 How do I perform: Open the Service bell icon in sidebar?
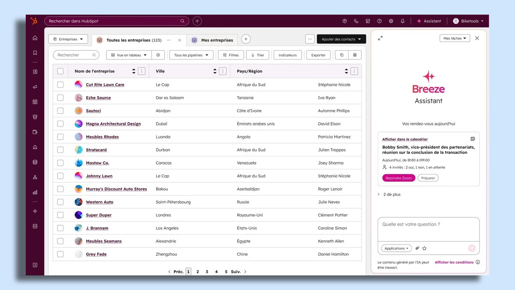tap(35, 147)
